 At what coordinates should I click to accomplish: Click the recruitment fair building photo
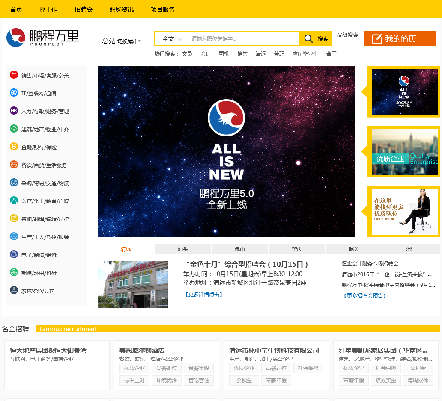click(x=133, y=284)
